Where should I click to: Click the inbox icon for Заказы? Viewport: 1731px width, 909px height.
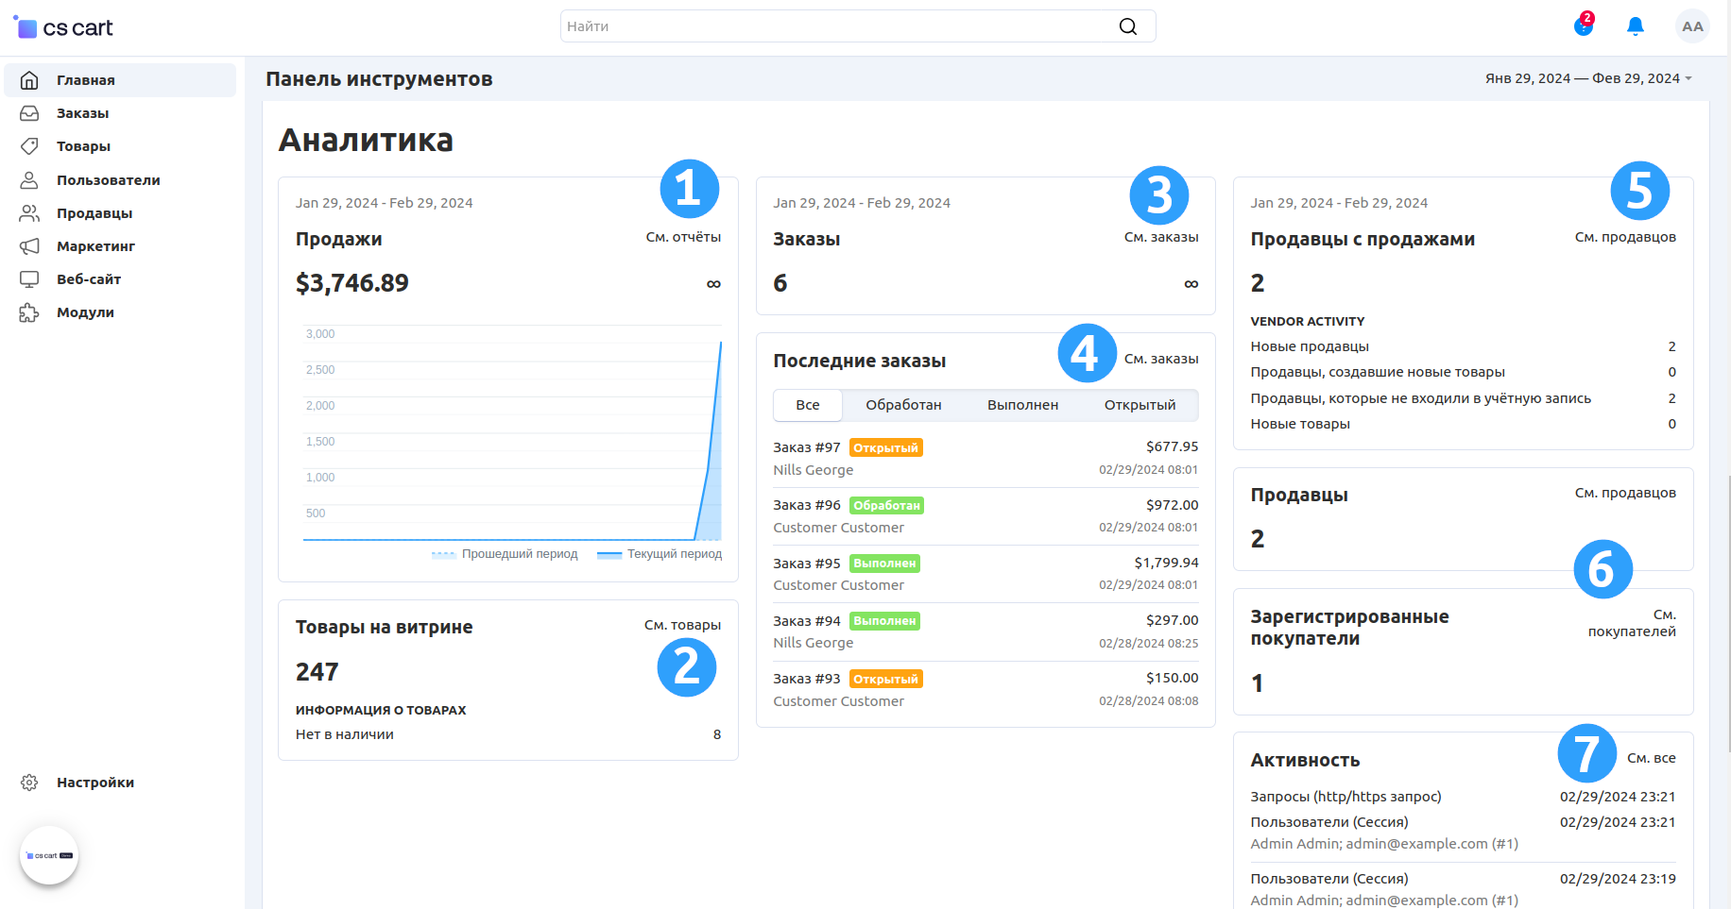[29, 113]
